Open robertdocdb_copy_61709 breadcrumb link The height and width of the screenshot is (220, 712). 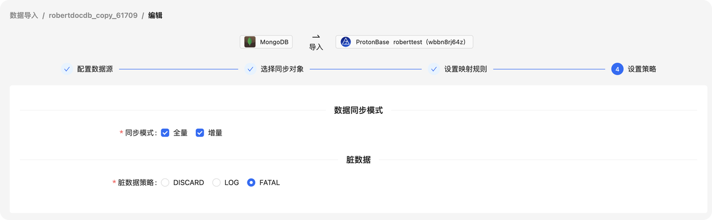(93, 16)
